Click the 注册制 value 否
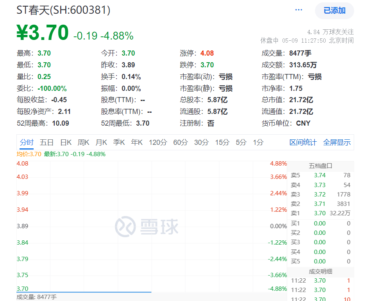 [x=211, y=123]
